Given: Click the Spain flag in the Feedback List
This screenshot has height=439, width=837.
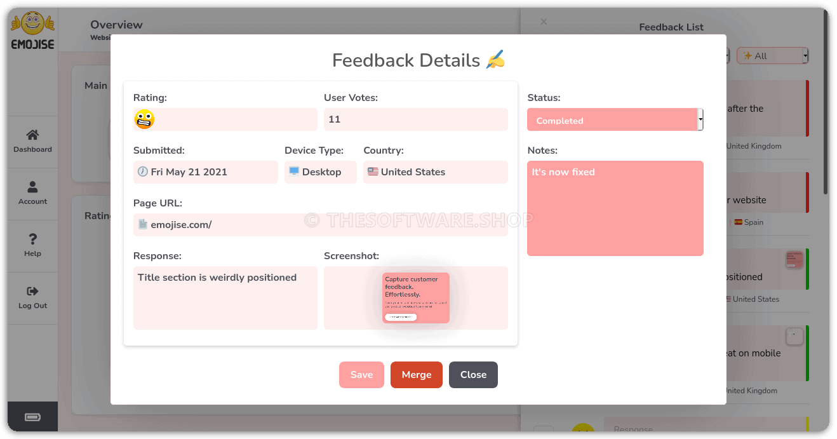Looking at the screenshot, I should pyautogui.click(x=739, y=222).
